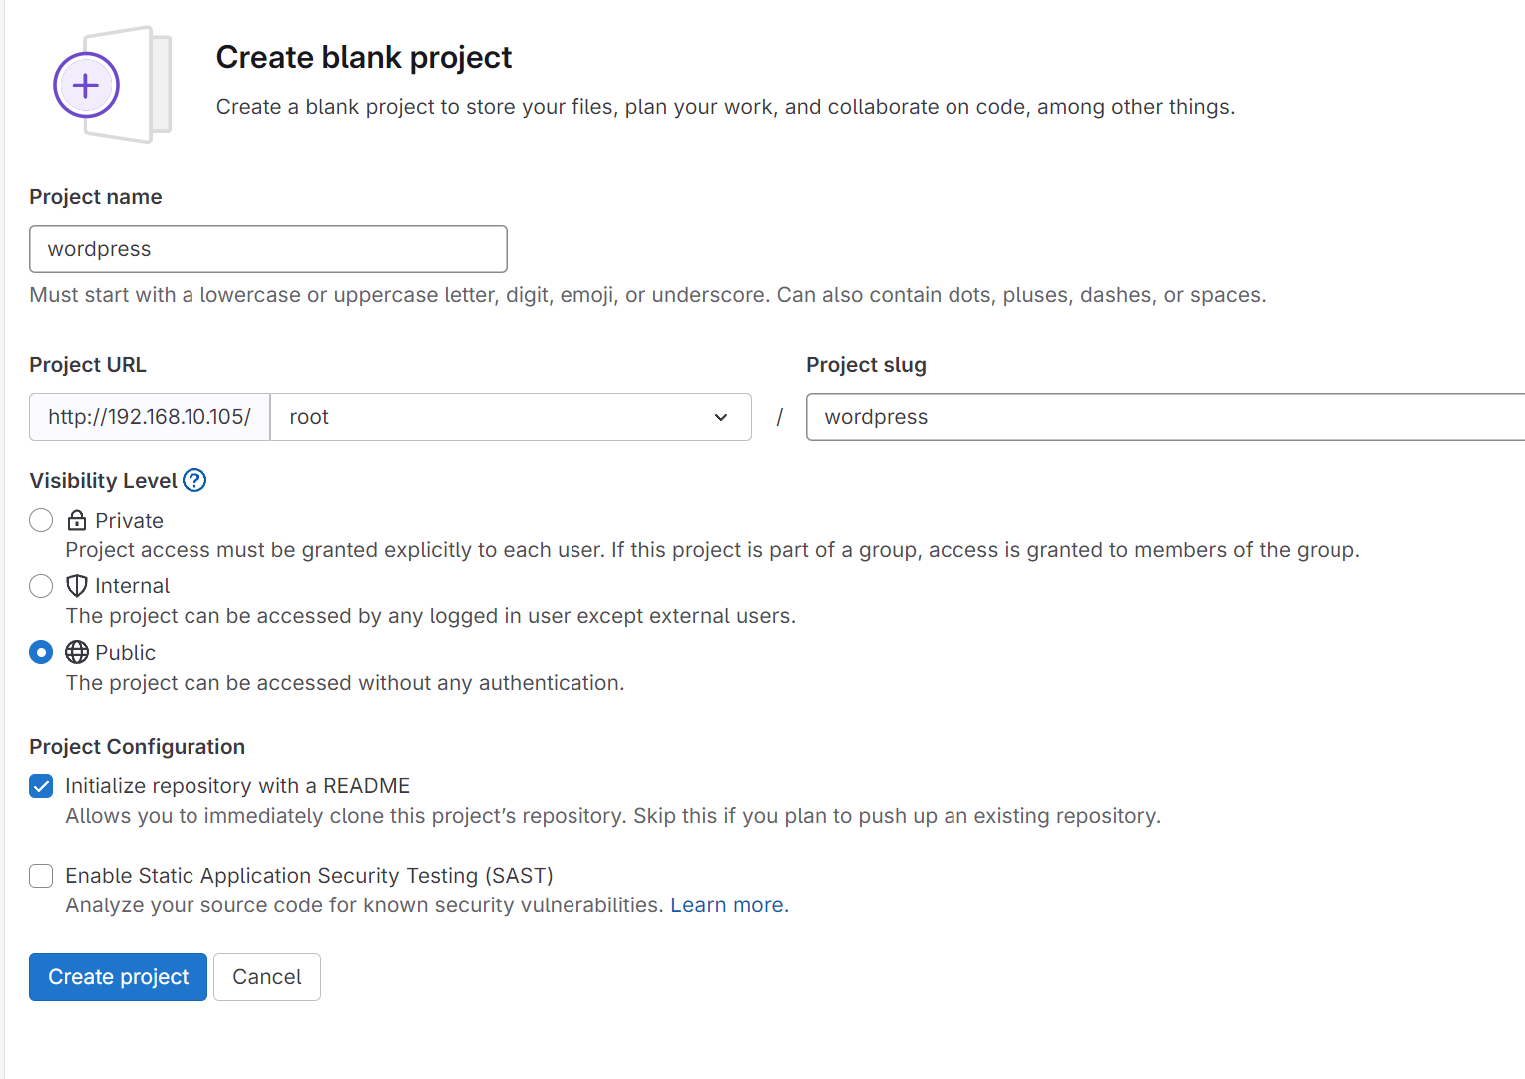Click the Project slug input field
The image size is (1525, 1079).
pyautogui.click(x=1165, y=417)
